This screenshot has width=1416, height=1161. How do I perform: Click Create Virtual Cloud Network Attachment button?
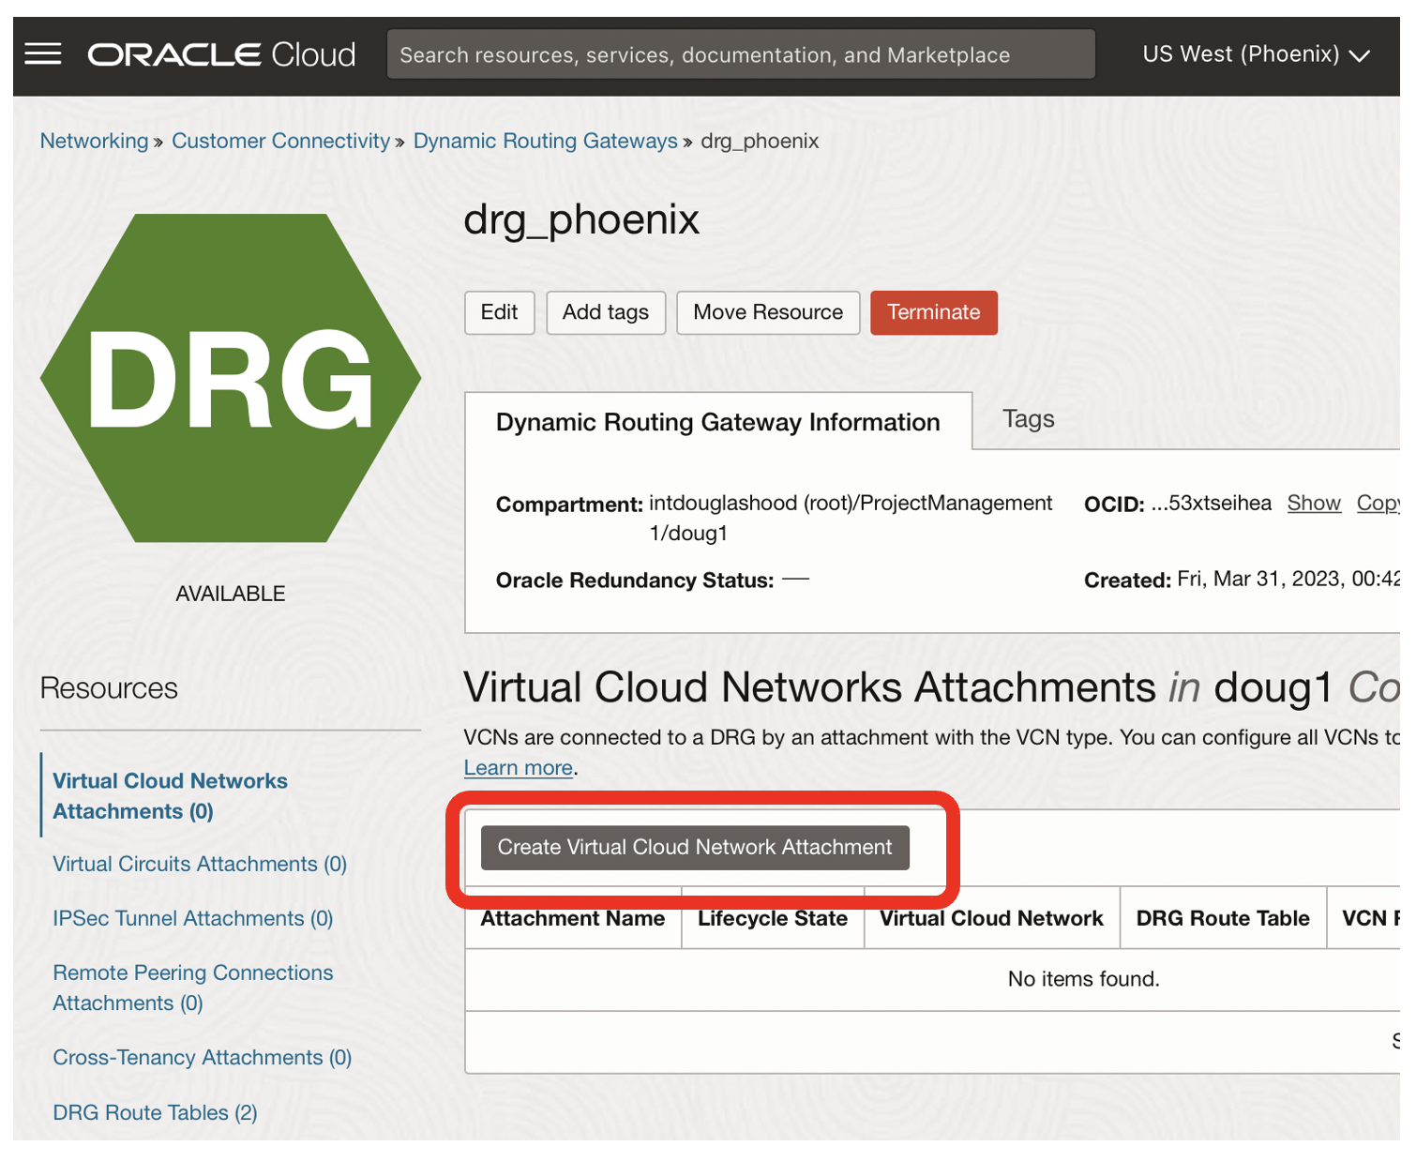(x=695, y=848)
